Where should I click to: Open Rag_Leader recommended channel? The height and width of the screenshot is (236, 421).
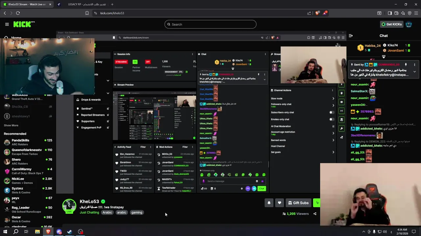pyautogui.click(x=28, y=209)
